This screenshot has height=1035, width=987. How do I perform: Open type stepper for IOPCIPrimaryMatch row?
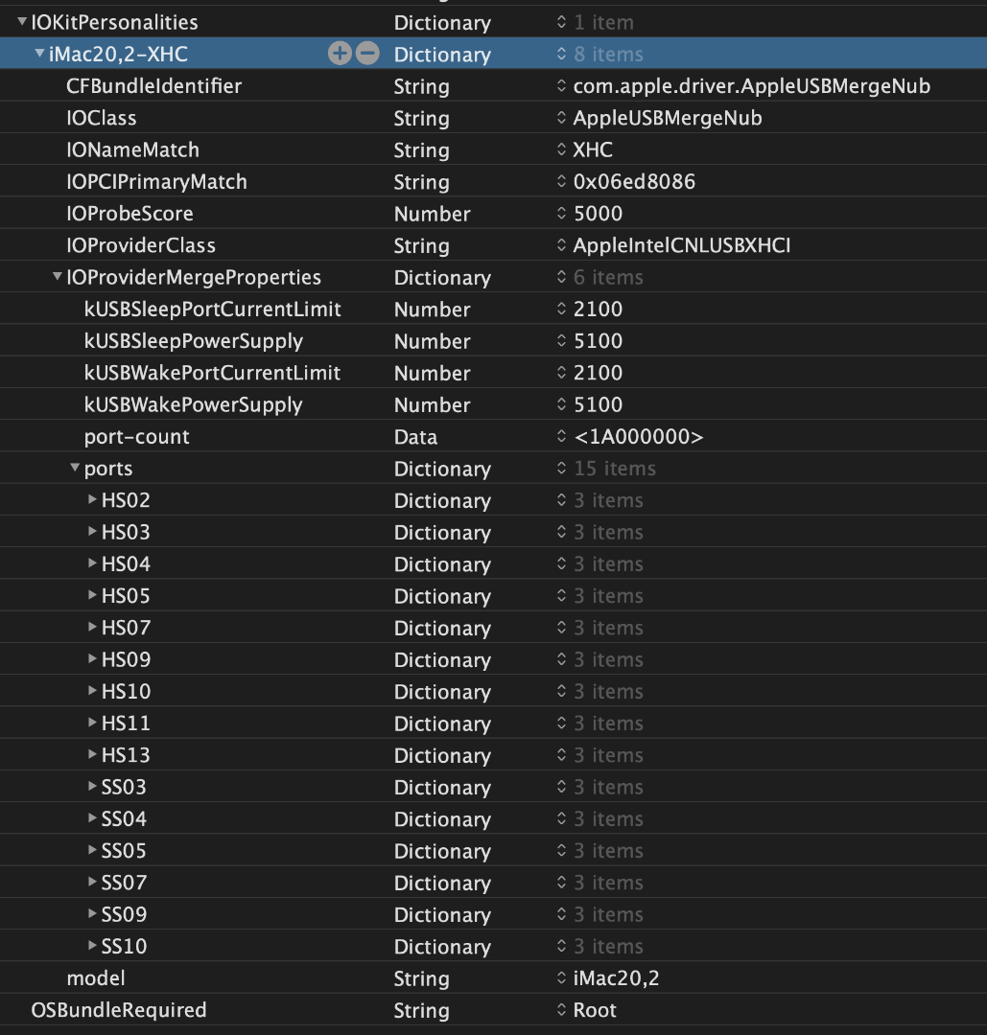(x=561, y=181)
